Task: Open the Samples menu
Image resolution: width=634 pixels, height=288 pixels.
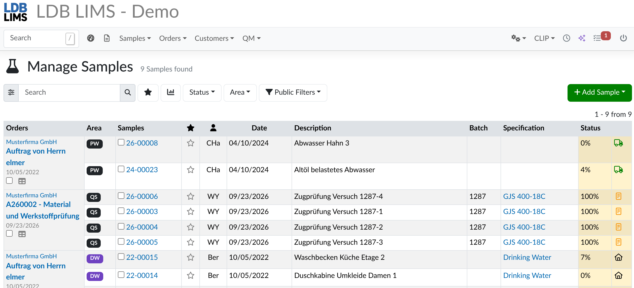Action: pyautogui.click(x=135, y=38)
